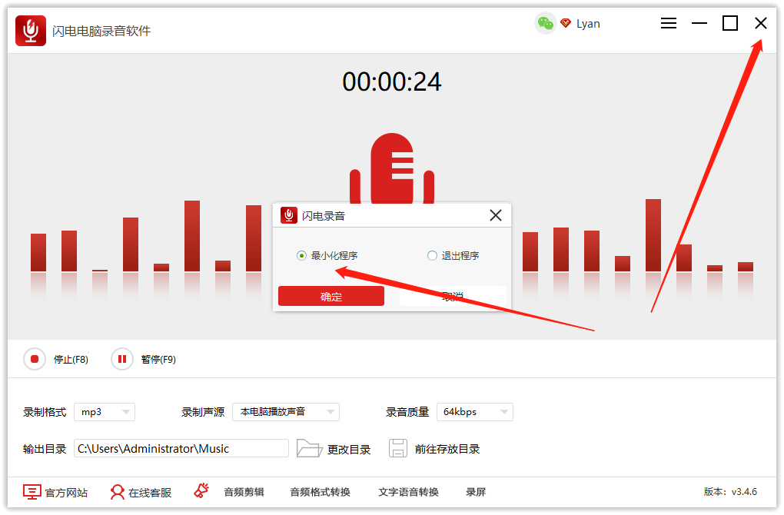
Task: Minimize the recorder main window
Action: coord(699,23)
